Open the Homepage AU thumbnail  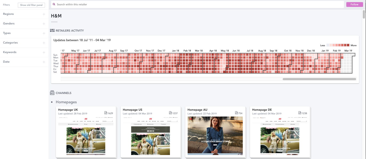[x=215, y=135]
